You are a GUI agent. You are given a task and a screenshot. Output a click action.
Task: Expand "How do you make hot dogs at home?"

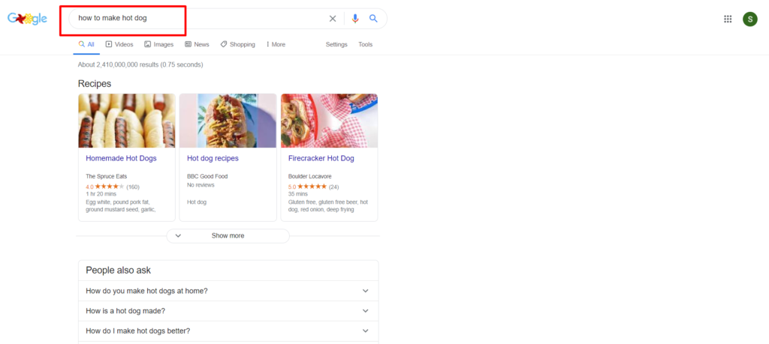point(228,291)
